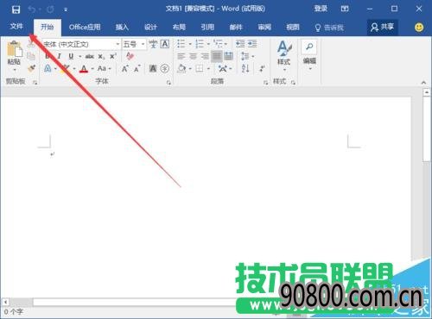
Task: Click the distributed alignment icon
Action: point(229,56)
